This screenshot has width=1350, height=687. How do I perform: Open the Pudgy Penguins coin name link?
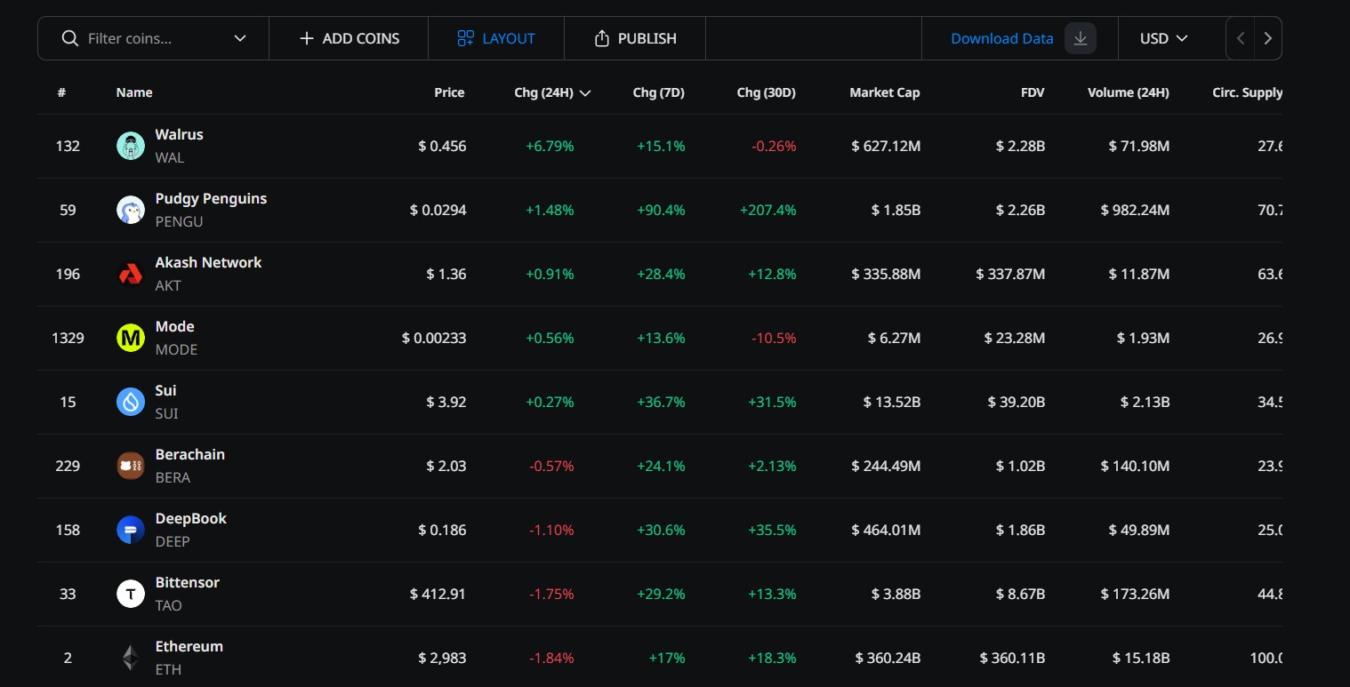coord(212,198)
